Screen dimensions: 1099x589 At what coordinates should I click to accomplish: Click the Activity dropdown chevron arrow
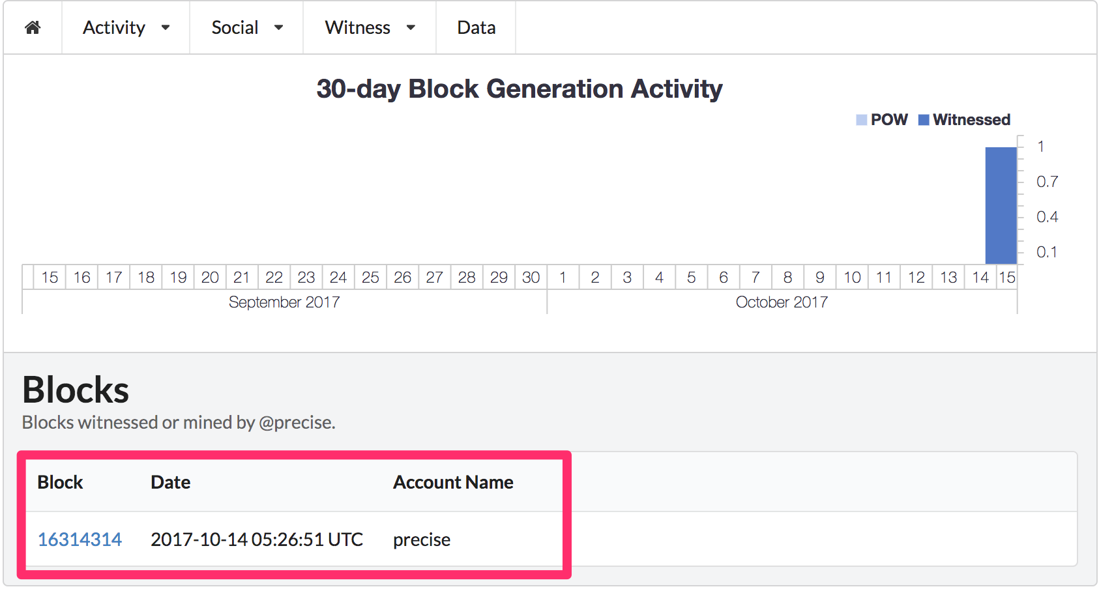166,29
